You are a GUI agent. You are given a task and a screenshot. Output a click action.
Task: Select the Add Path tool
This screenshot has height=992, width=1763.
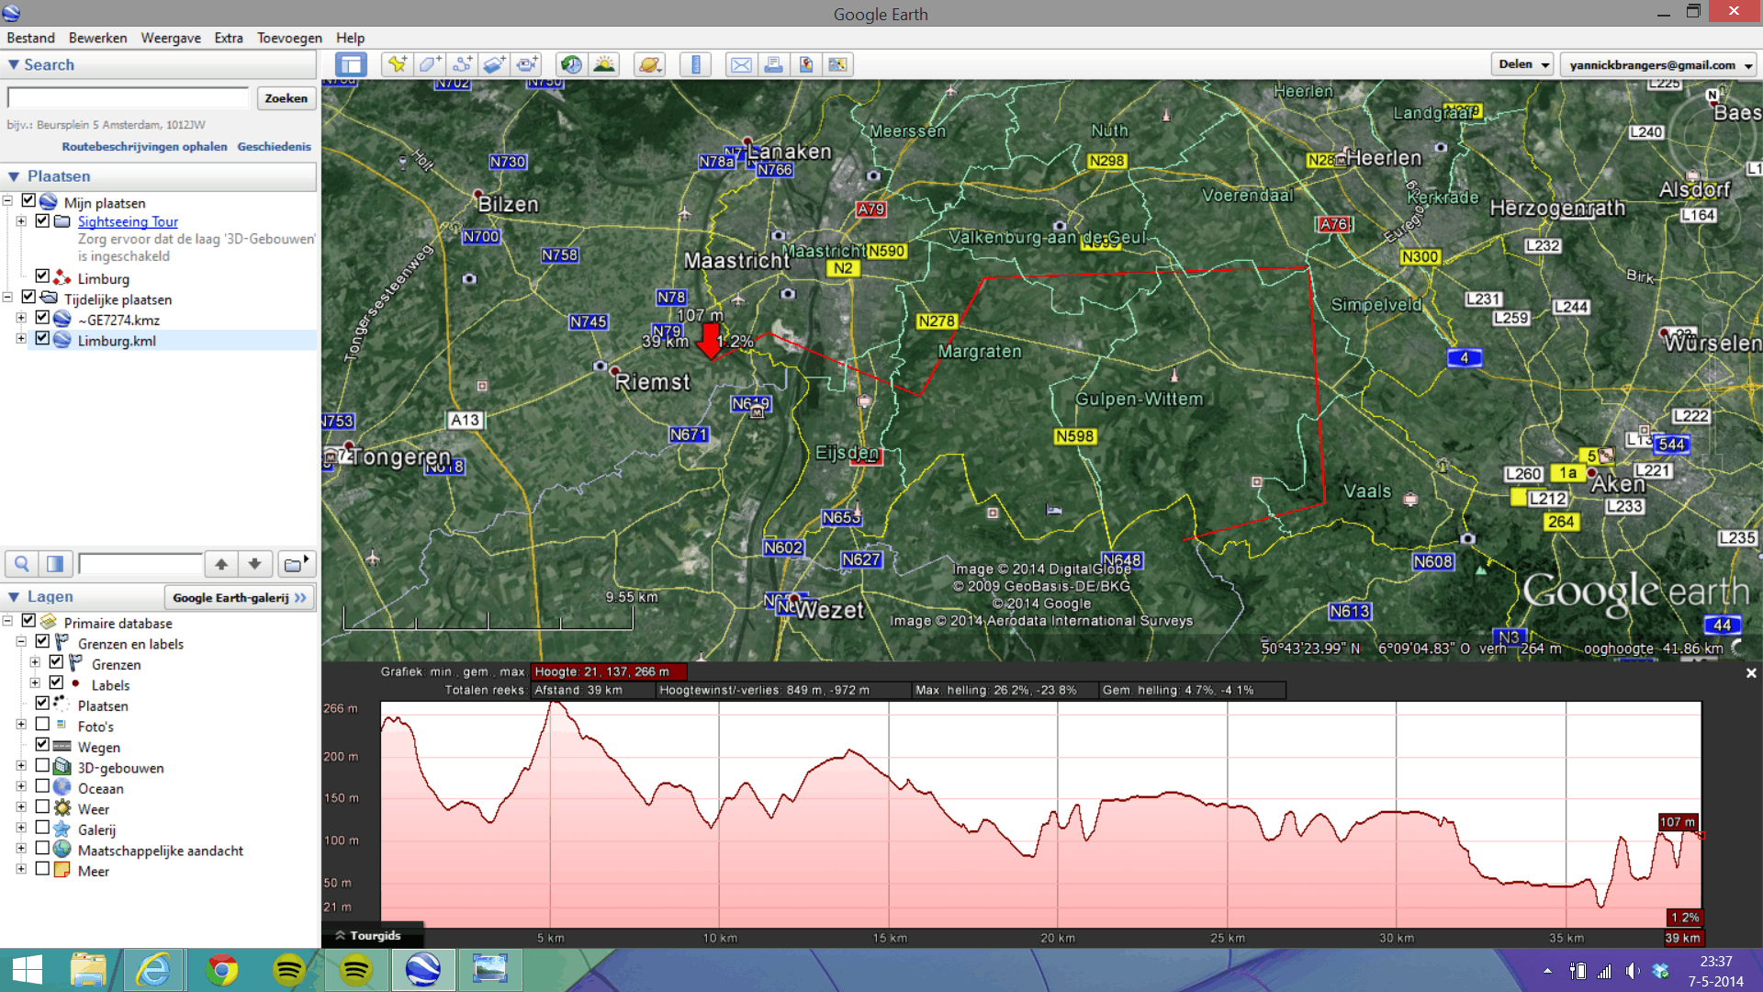tap(462, 64)
